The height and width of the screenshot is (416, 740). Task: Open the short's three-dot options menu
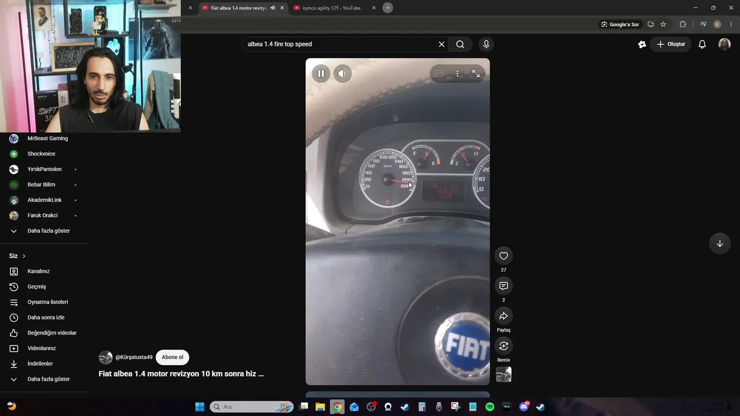click(457, 74)
